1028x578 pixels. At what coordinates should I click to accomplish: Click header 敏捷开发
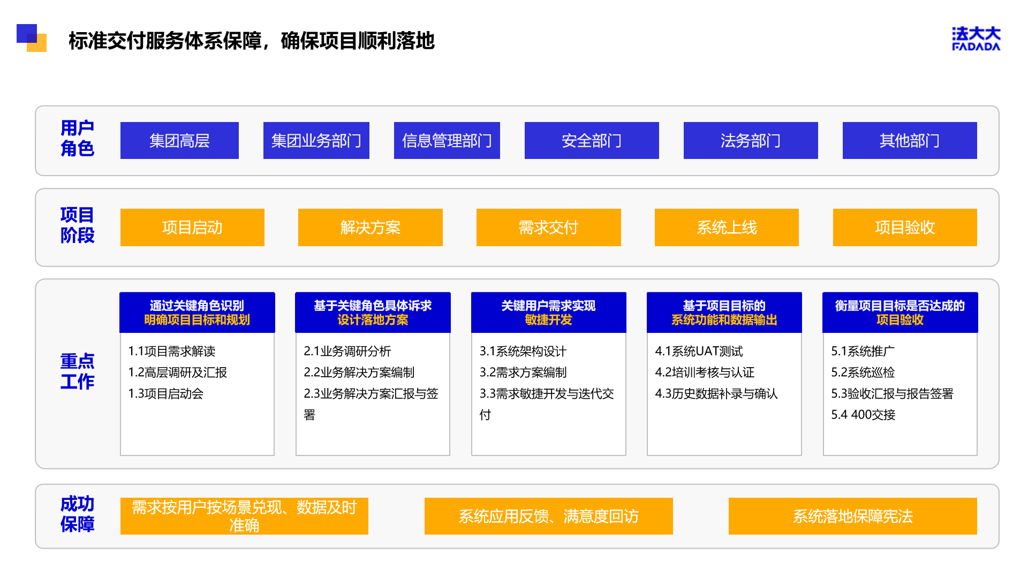(548, 320)
